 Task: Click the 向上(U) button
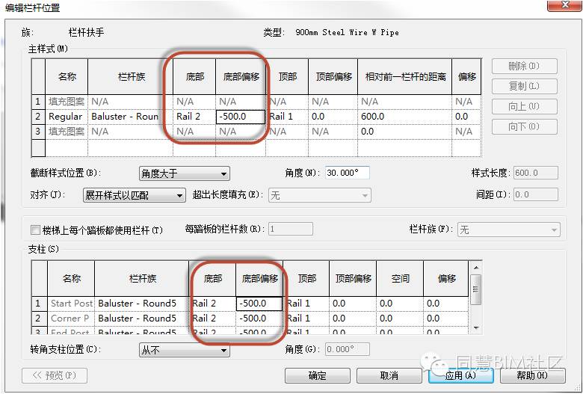pos(524,106)
